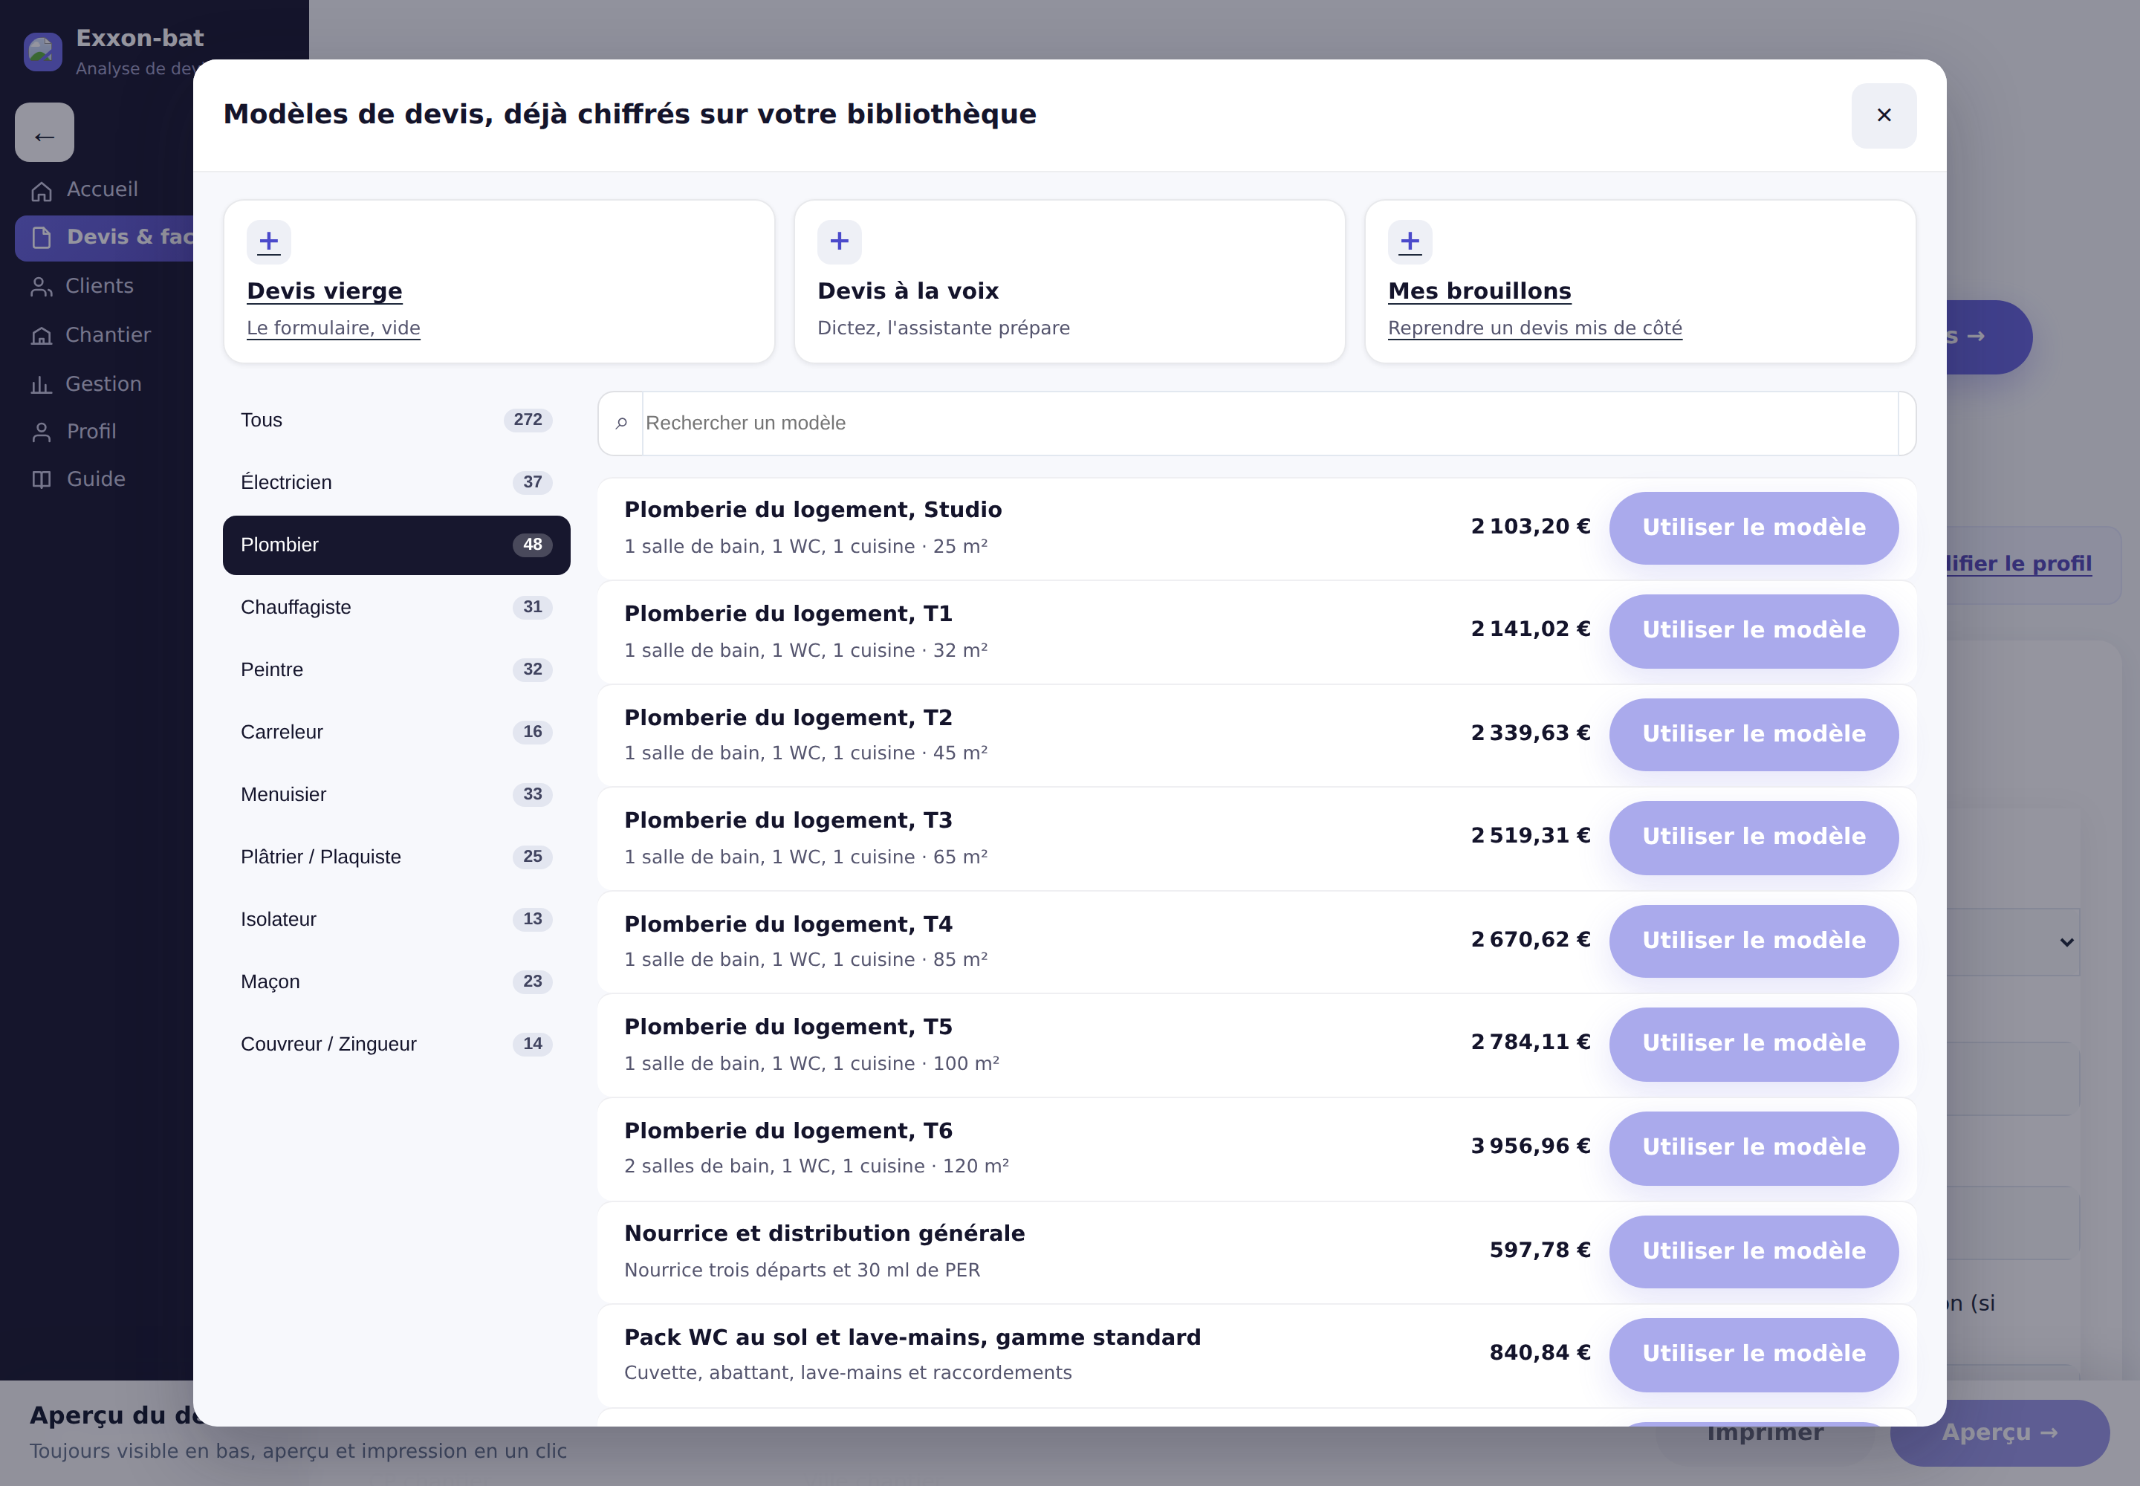Viewport: 2140px width, 1486px height.
Task: Open Guide in the sidebar
Action: 96,479
